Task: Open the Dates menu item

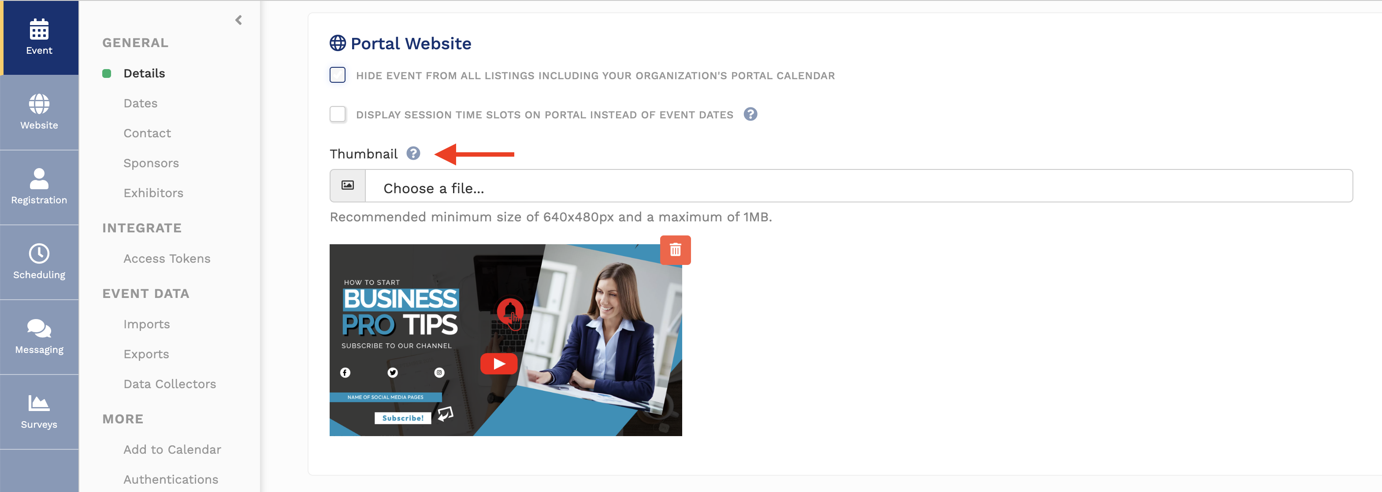Action: tap(141, 103)
